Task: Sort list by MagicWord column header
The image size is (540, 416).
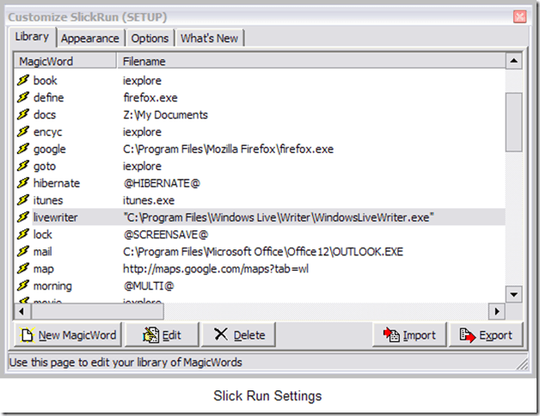Action: (64, 62)
